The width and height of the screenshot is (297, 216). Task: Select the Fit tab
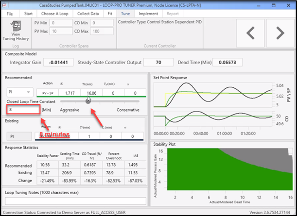pos(109,14)
